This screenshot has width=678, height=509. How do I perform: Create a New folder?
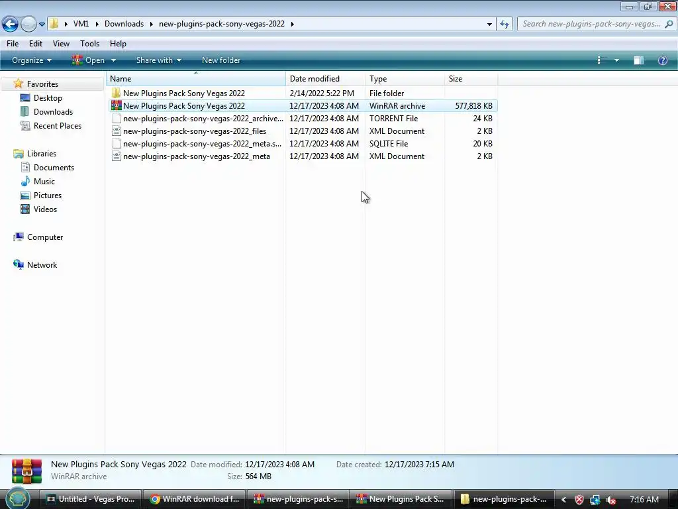pyautogui.click(x=221, y=60)
